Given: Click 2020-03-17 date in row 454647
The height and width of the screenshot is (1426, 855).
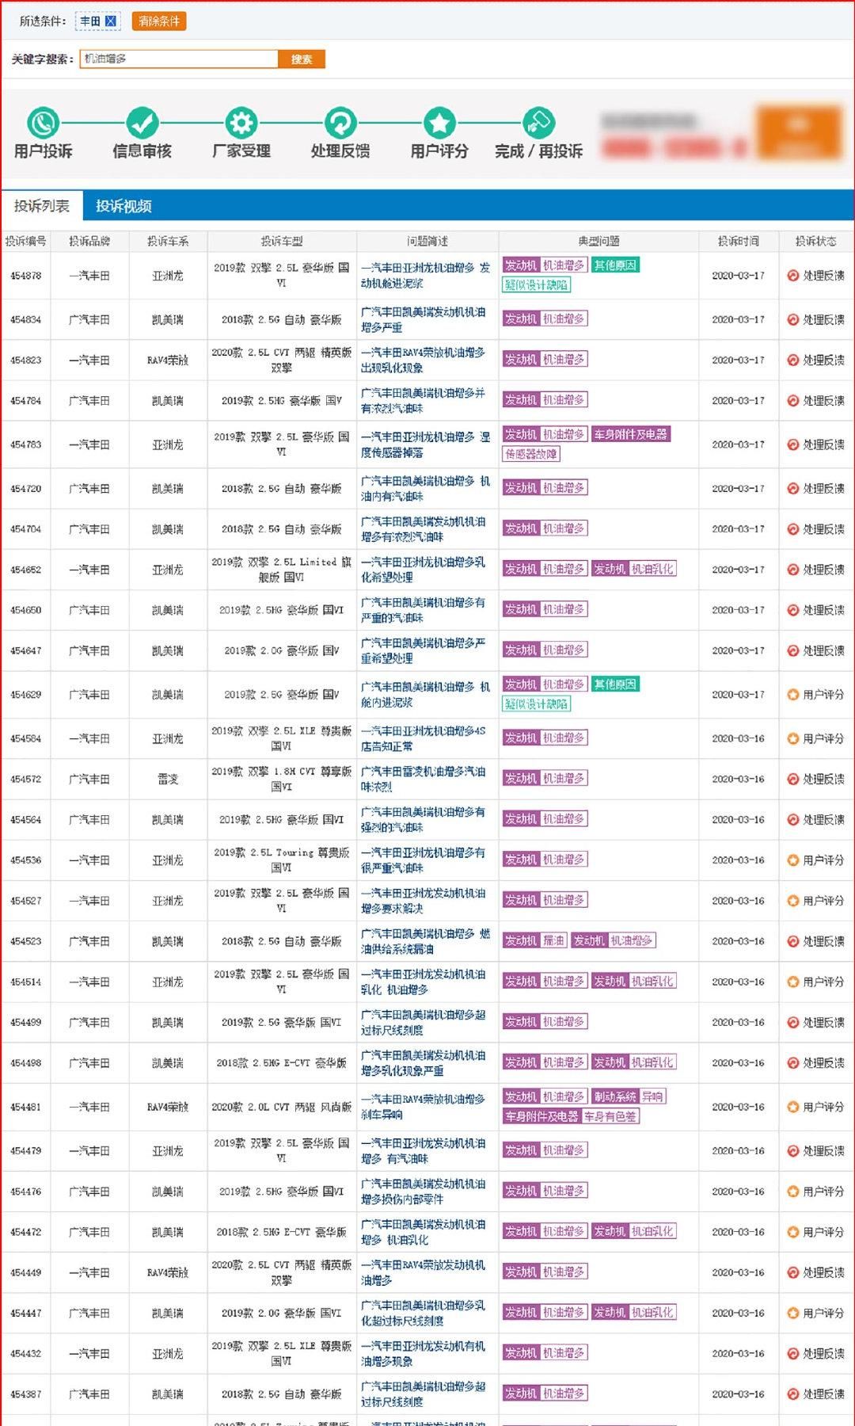Looking at the screenshot, I should click(738, 650).
